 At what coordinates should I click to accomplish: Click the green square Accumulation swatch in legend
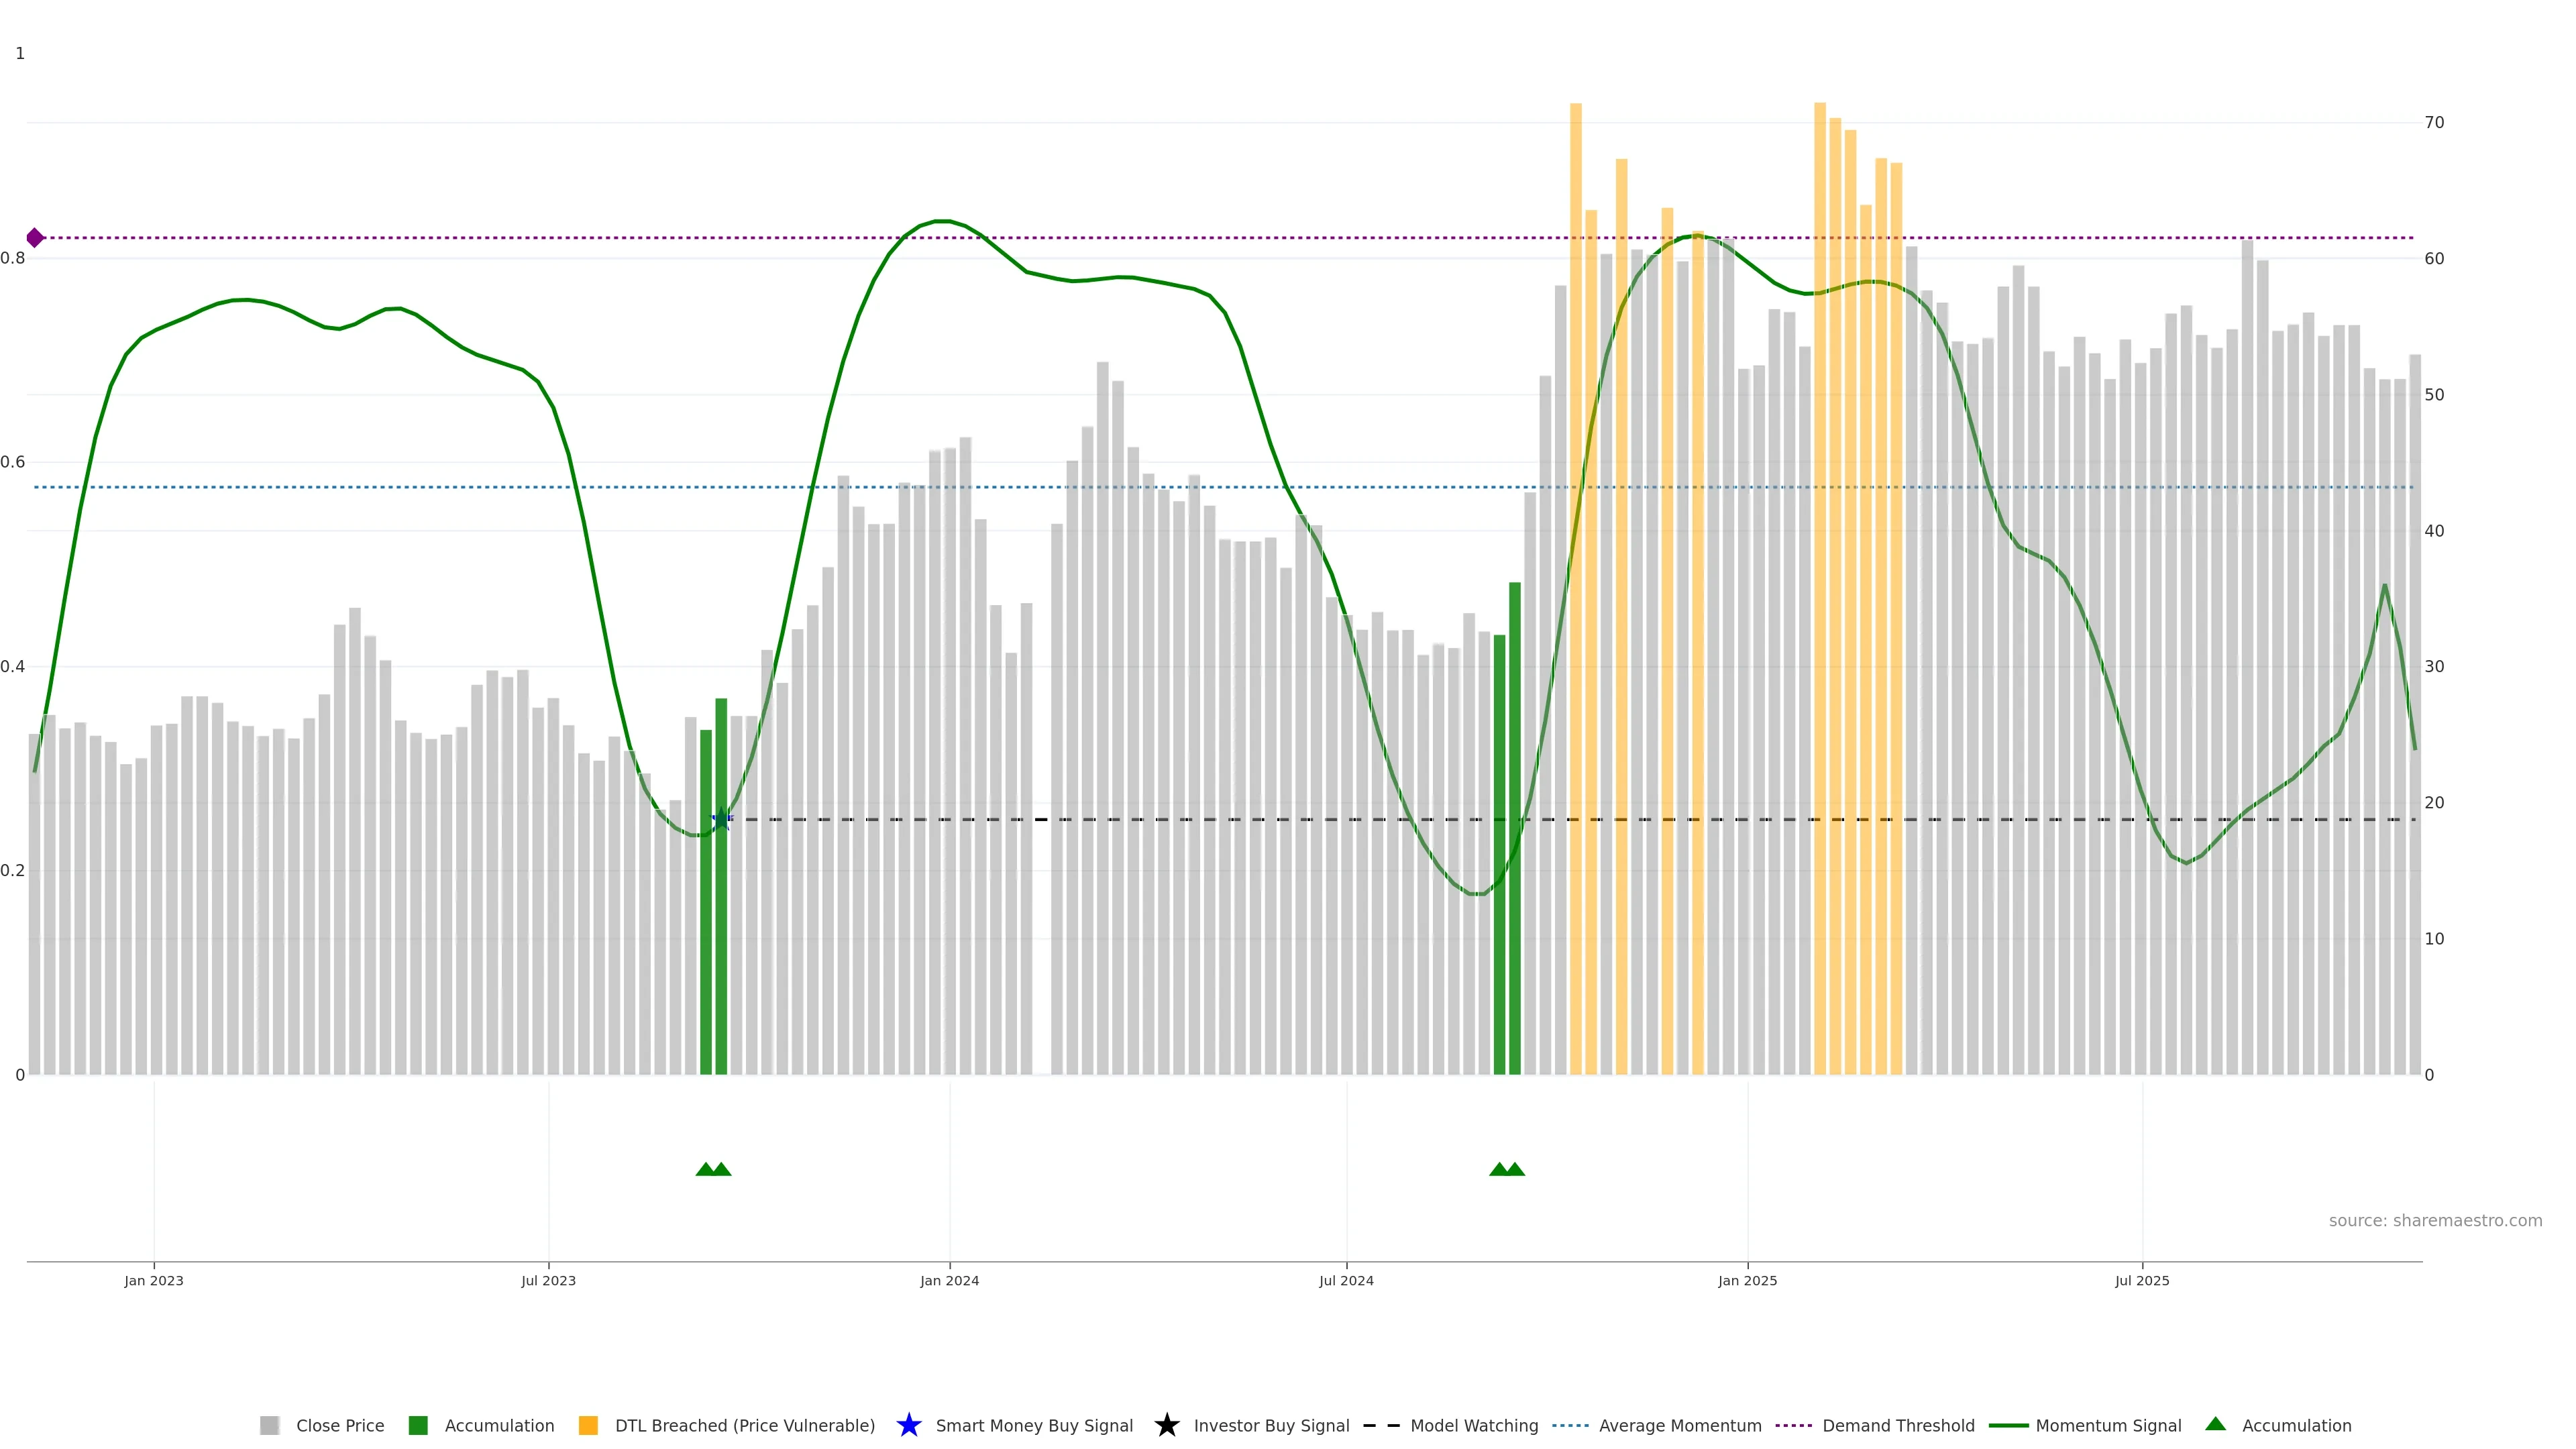[418, 1426]
